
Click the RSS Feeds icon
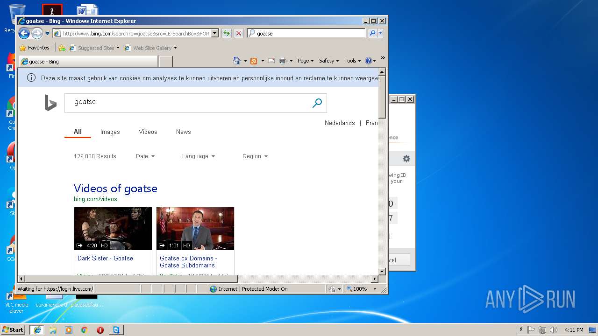pyautogui.click(x=254, y=61)
